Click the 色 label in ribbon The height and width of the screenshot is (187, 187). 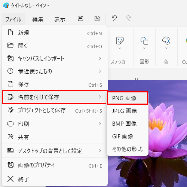(166, 62)
